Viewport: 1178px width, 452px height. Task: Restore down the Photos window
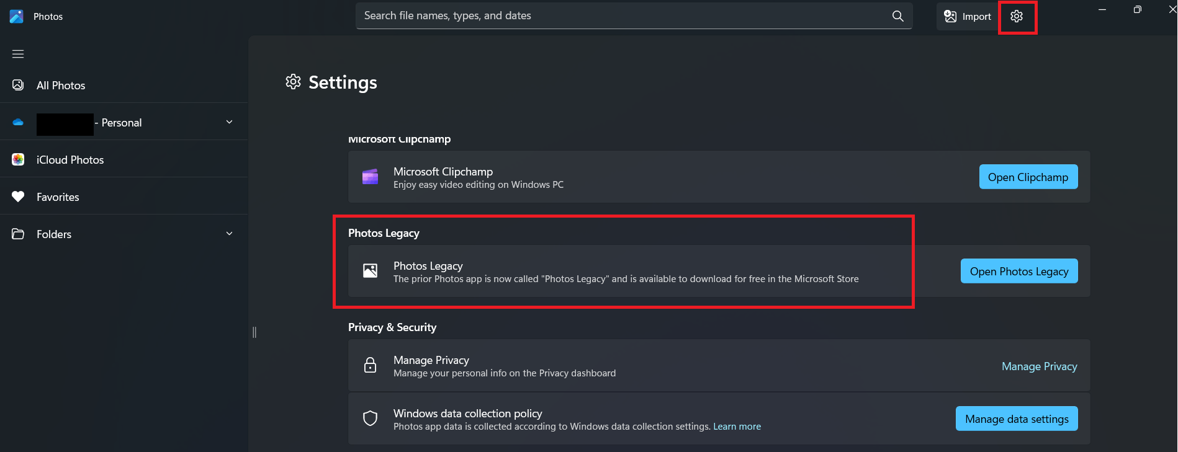pyautogui.click(x=1137, y=9)
